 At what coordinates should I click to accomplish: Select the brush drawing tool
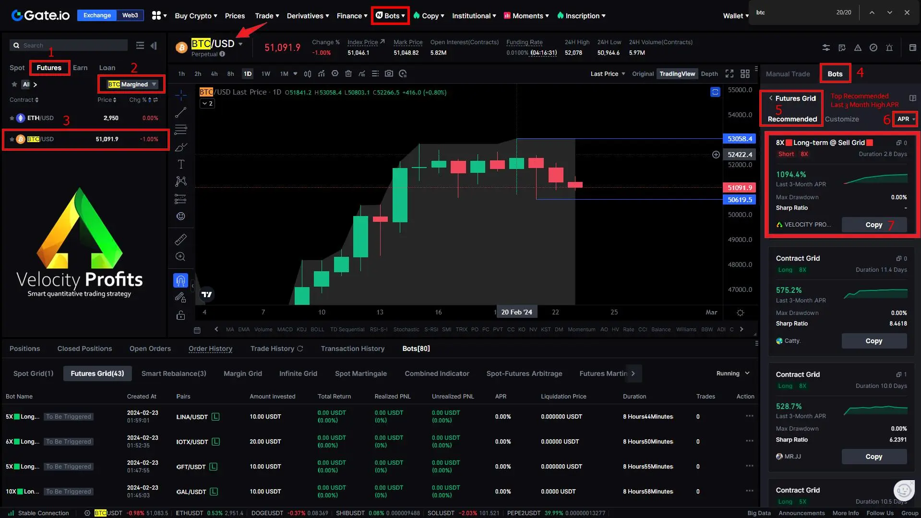pyautogui.click(x=180, y=147)
